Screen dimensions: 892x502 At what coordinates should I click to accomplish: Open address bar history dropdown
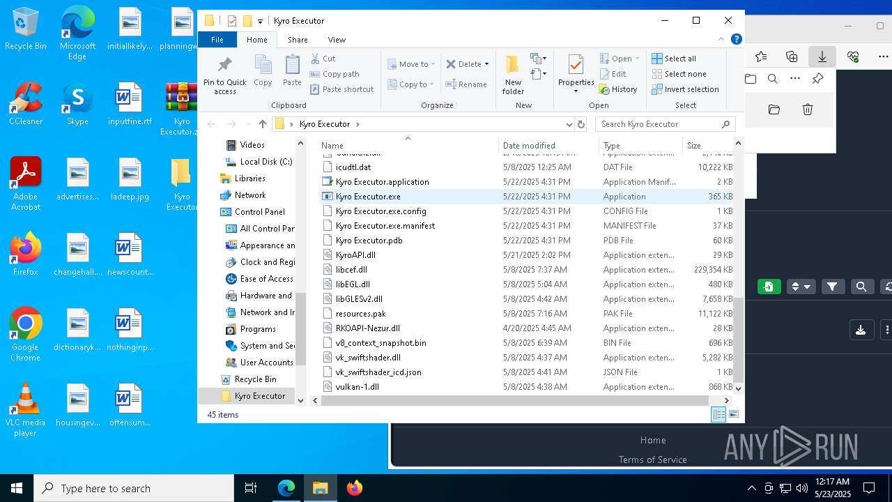click(x=569, y=124)
